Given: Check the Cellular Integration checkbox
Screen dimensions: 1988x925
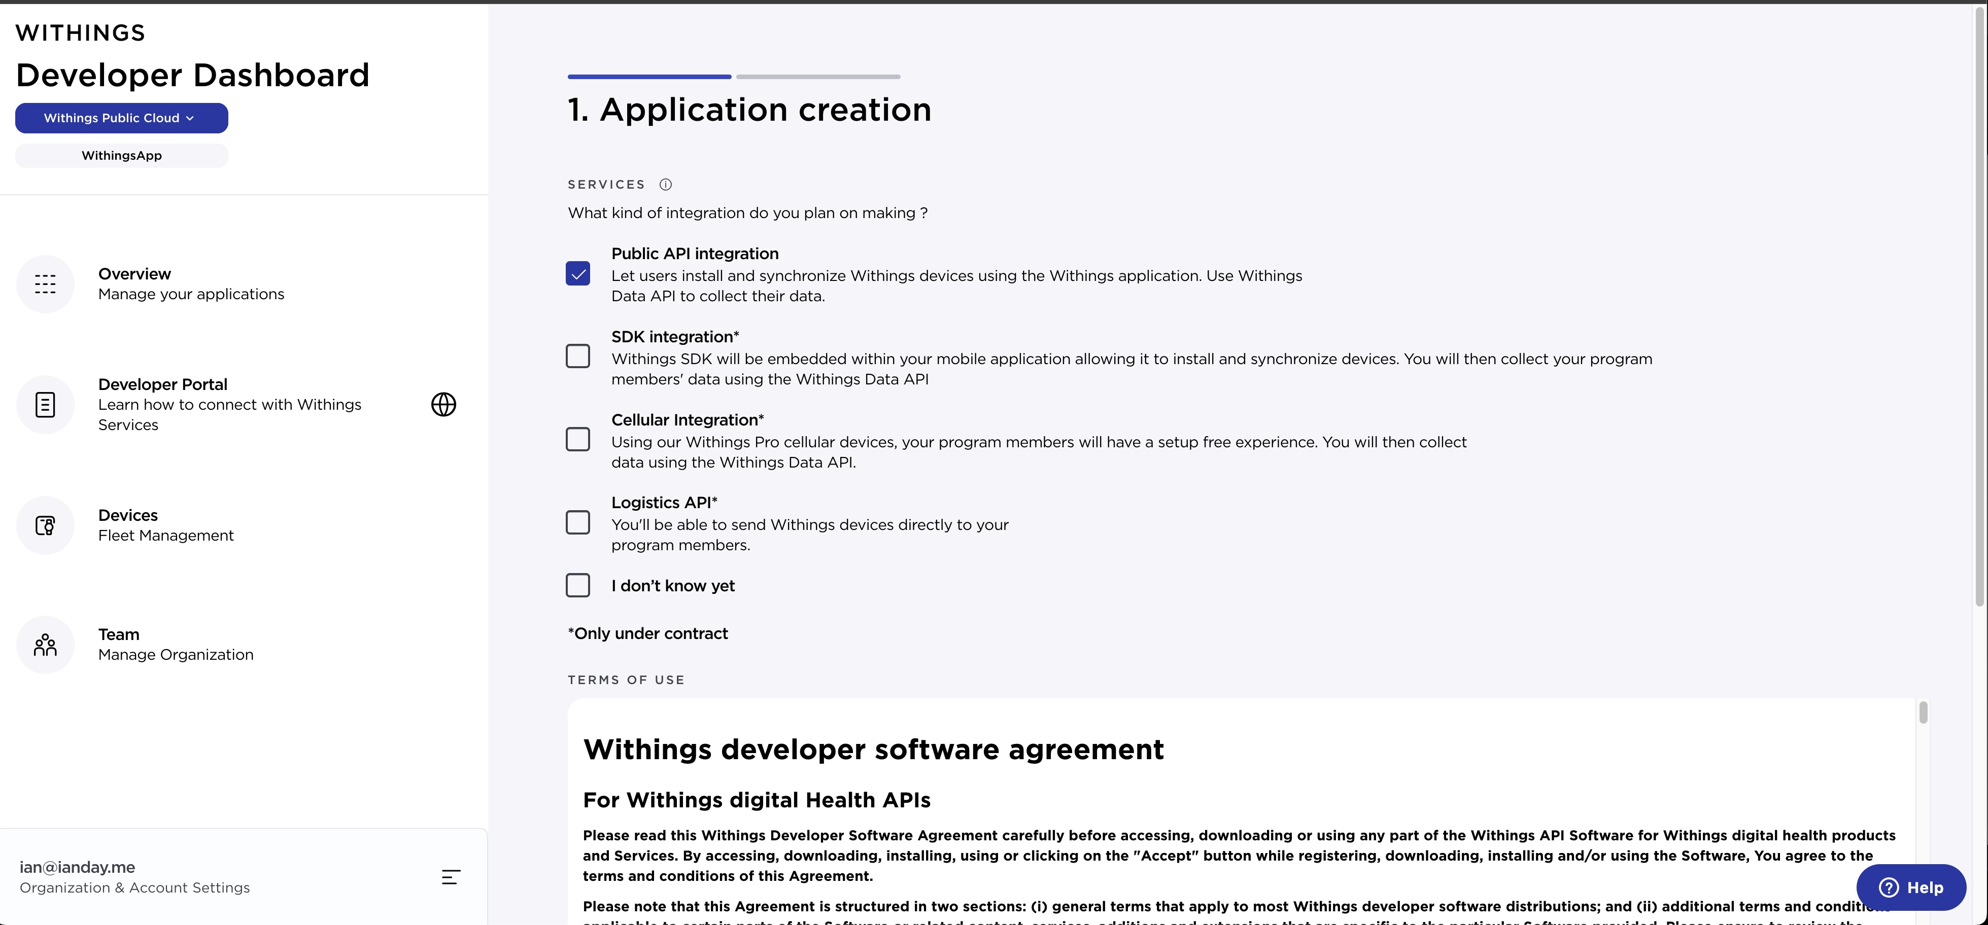Looking at the screenshot, I should pyautogui.click(x=578, y=440).
